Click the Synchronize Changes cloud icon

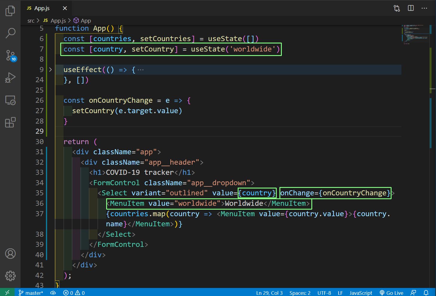pos(53,293)
